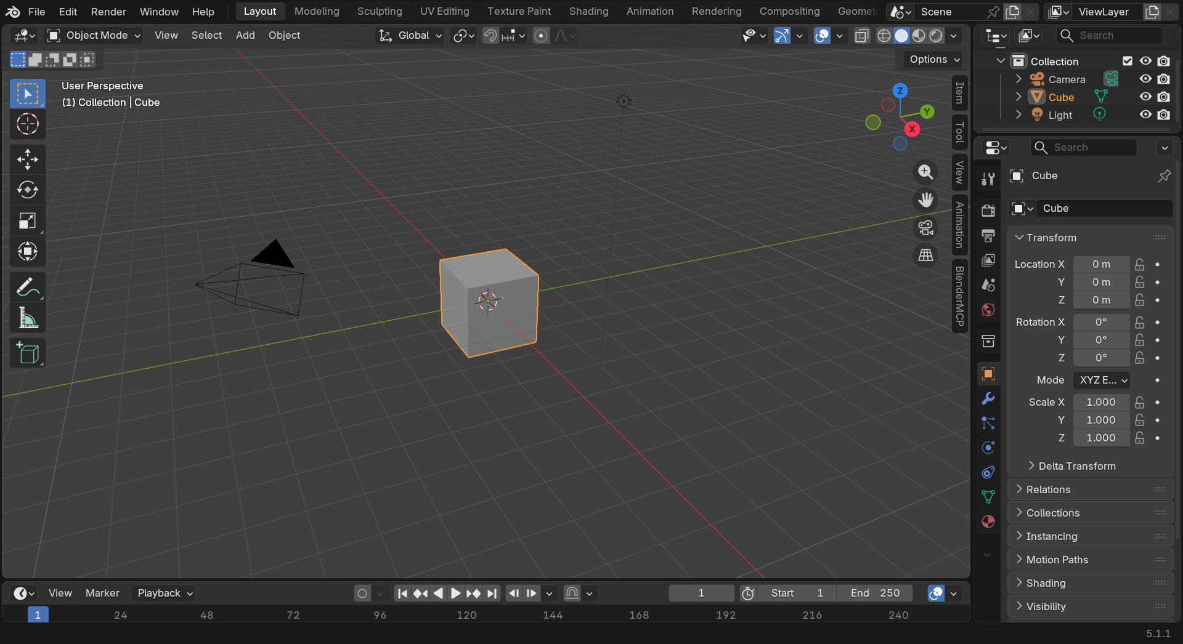Open the viewport Options dropdown

click(935, 59)
